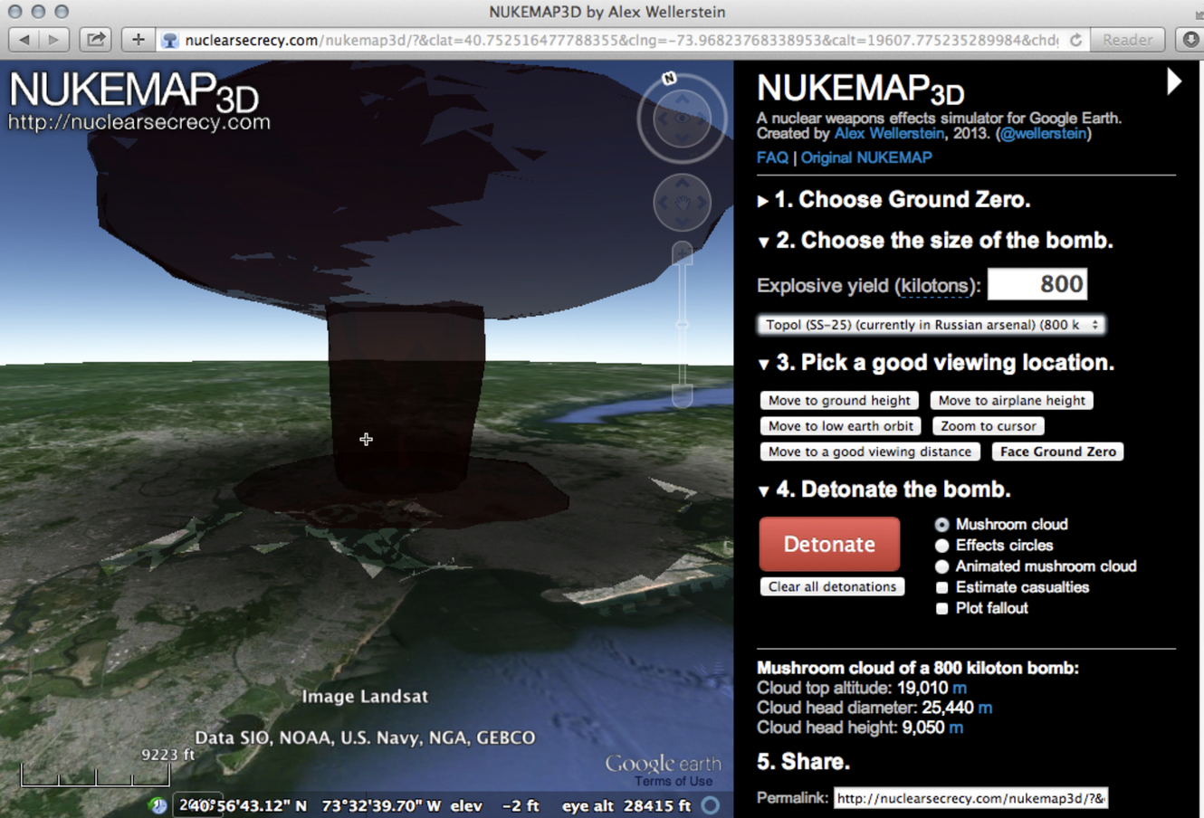Expand section 1 Choose Ground Zero
This screenshot has height=818, width=1204.
[763, 201]
